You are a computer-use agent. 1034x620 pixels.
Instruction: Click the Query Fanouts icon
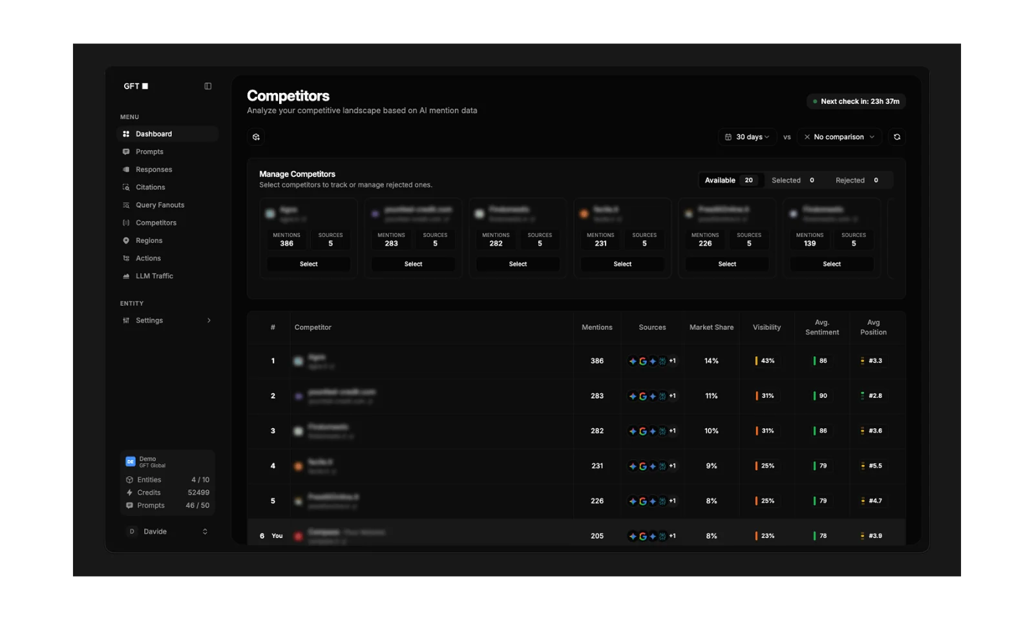[x=126, y=205]
